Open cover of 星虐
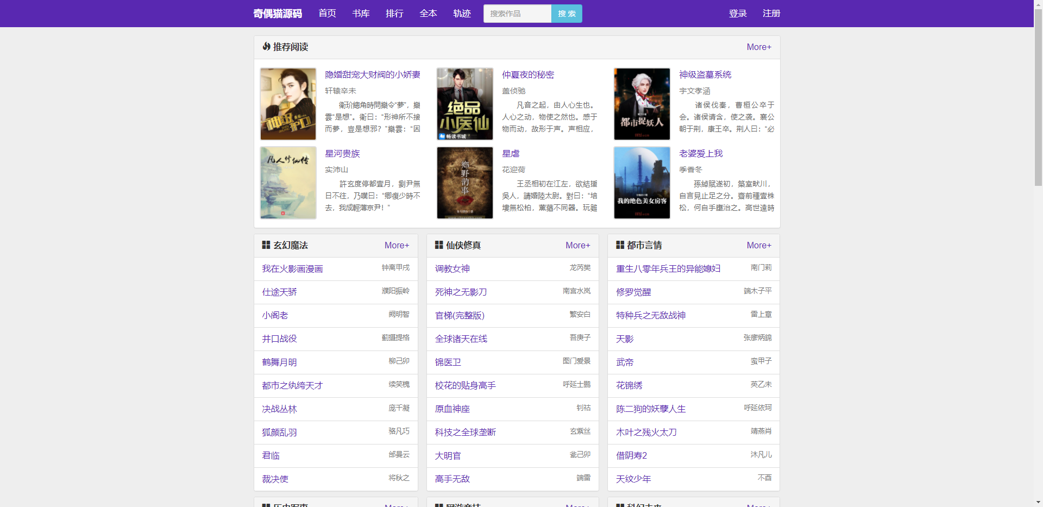1043x507 pixels. coord(465,183)
